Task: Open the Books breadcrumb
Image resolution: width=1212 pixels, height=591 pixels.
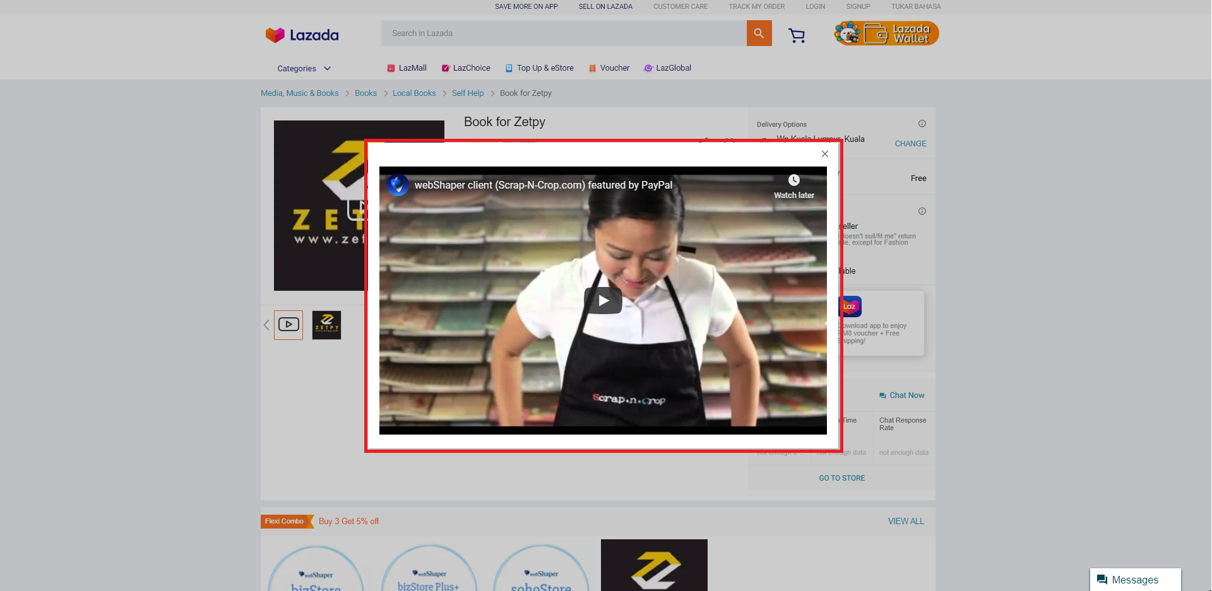Action: [x=365, y=93]
